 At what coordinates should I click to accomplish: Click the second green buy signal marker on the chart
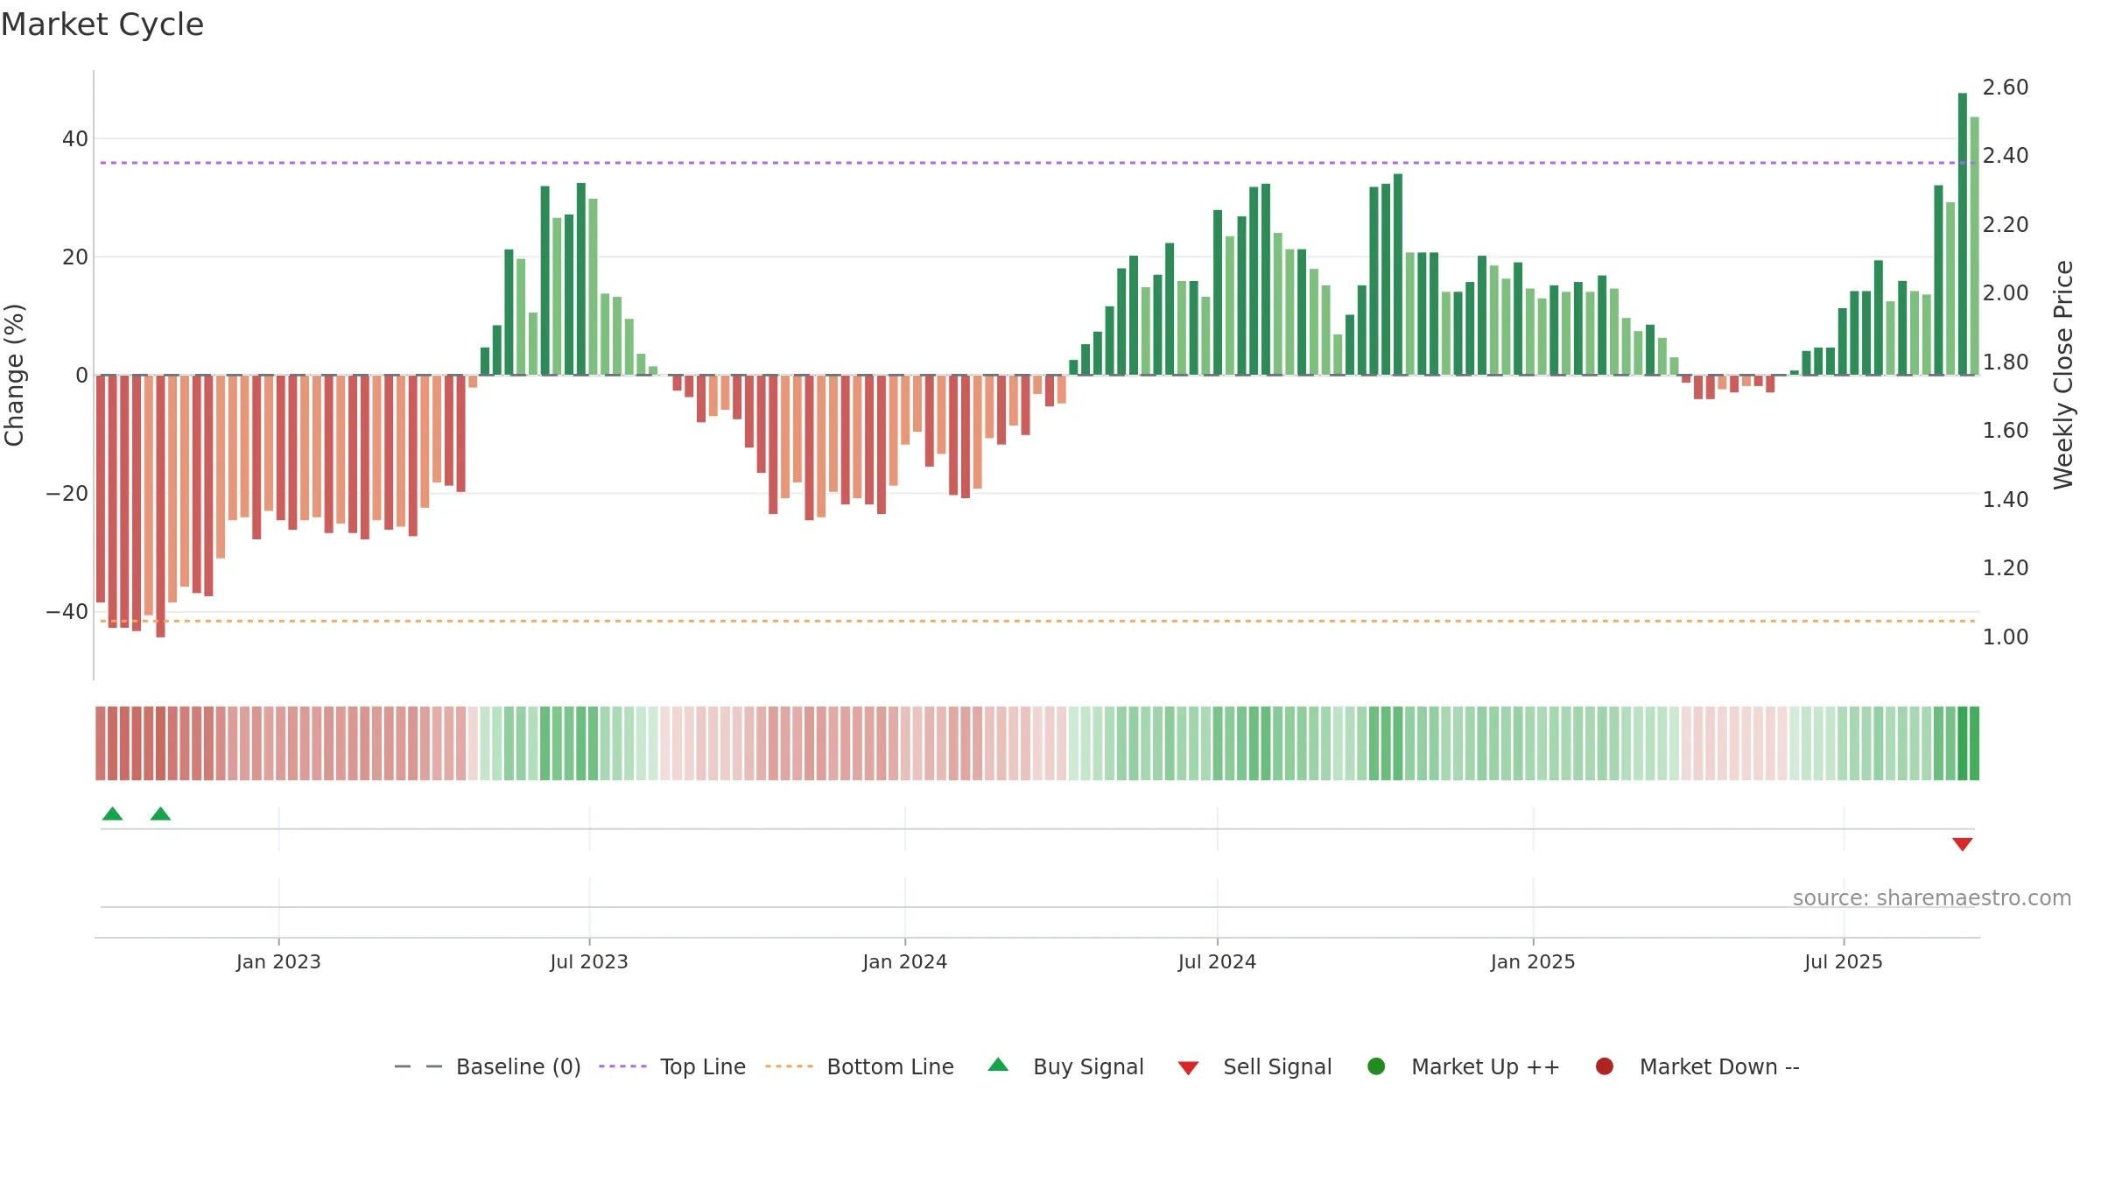160,813
